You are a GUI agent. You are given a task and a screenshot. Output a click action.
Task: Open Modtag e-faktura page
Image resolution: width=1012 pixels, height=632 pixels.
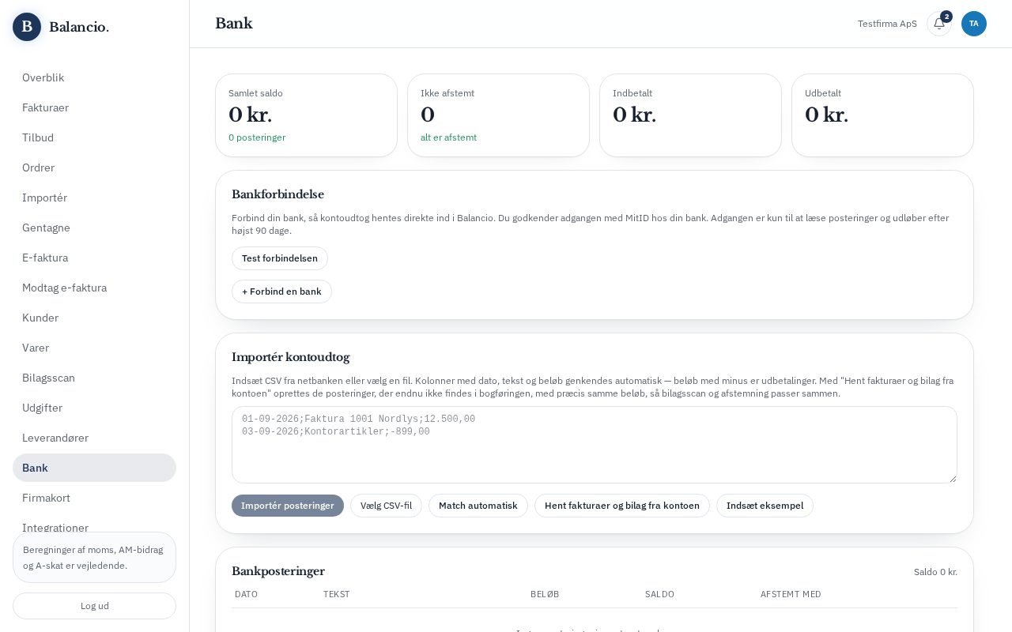[x=94, y=288]
